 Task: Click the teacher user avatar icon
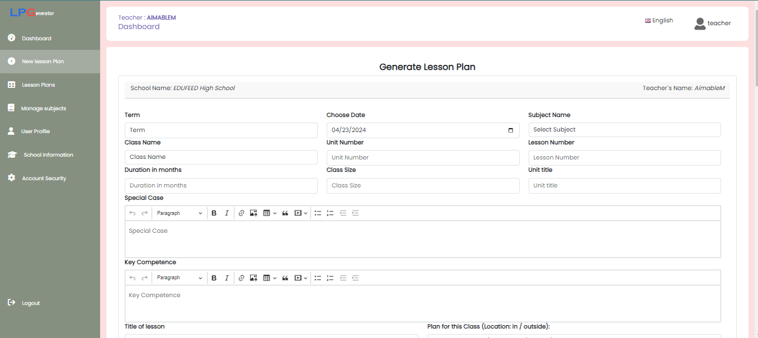(699, 24)
